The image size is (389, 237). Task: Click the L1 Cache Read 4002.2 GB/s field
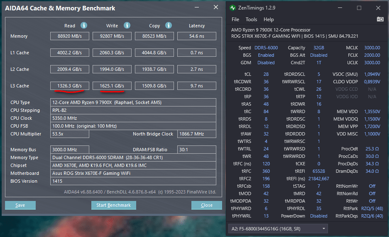pos(70,53)
